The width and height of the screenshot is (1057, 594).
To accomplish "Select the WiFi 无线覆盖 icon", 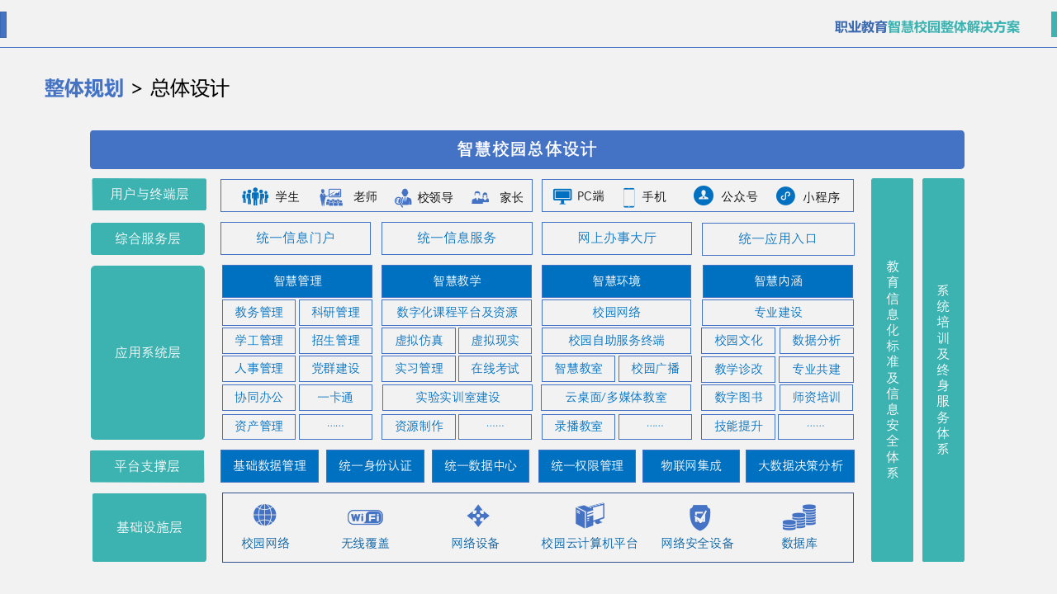I will click(x=364, y=516).
